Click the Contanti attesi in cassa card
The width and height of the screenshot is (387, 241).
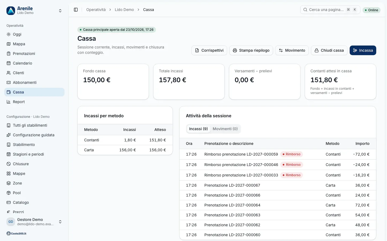coord(341,82)
